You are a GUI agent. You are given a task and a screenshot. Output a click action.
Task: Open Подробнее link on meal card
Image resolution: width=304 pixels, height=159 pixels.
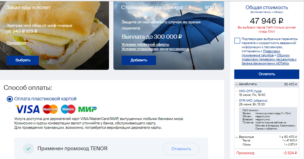pyautogui.click(x=16, y=43)
